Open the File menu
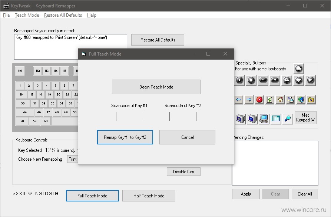The height and width of the screenshot is (217, 331). 6,15
